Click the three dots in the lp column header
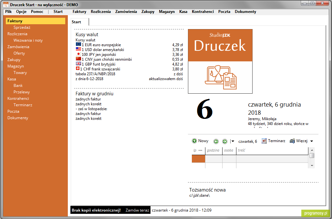Viewport: 332px width, 219px height. (x=200, y=151)
